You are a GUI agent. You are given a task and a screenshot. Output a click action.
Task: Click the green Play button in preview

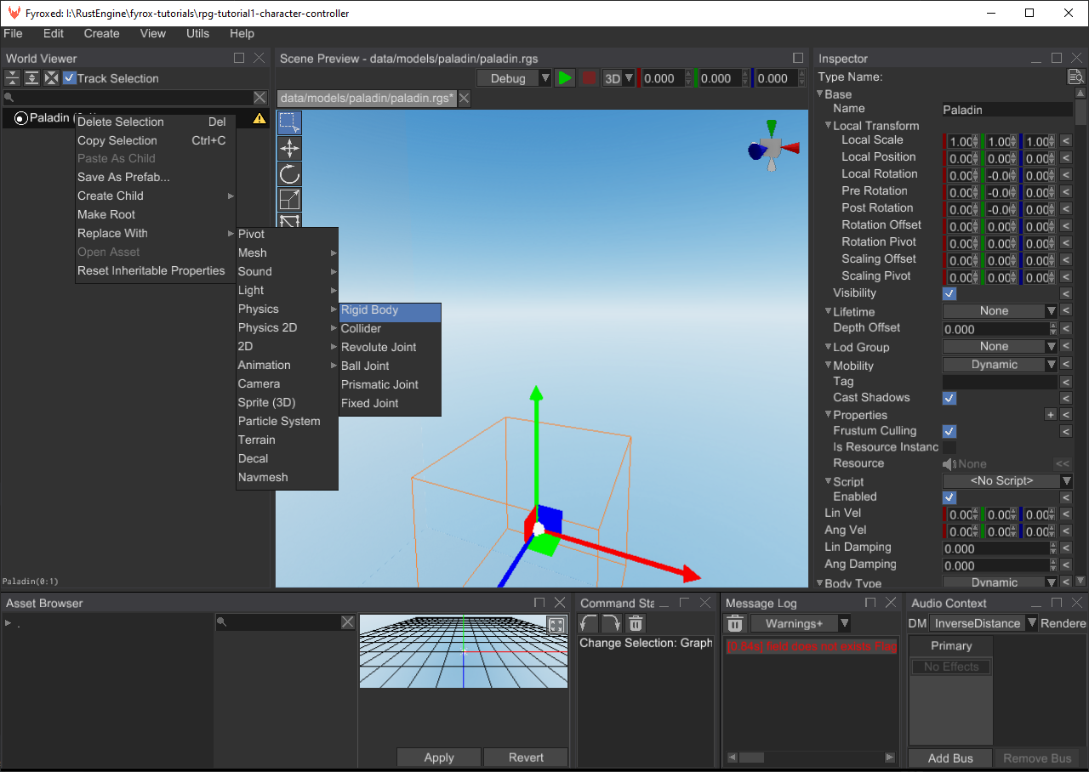coord(565,78)
